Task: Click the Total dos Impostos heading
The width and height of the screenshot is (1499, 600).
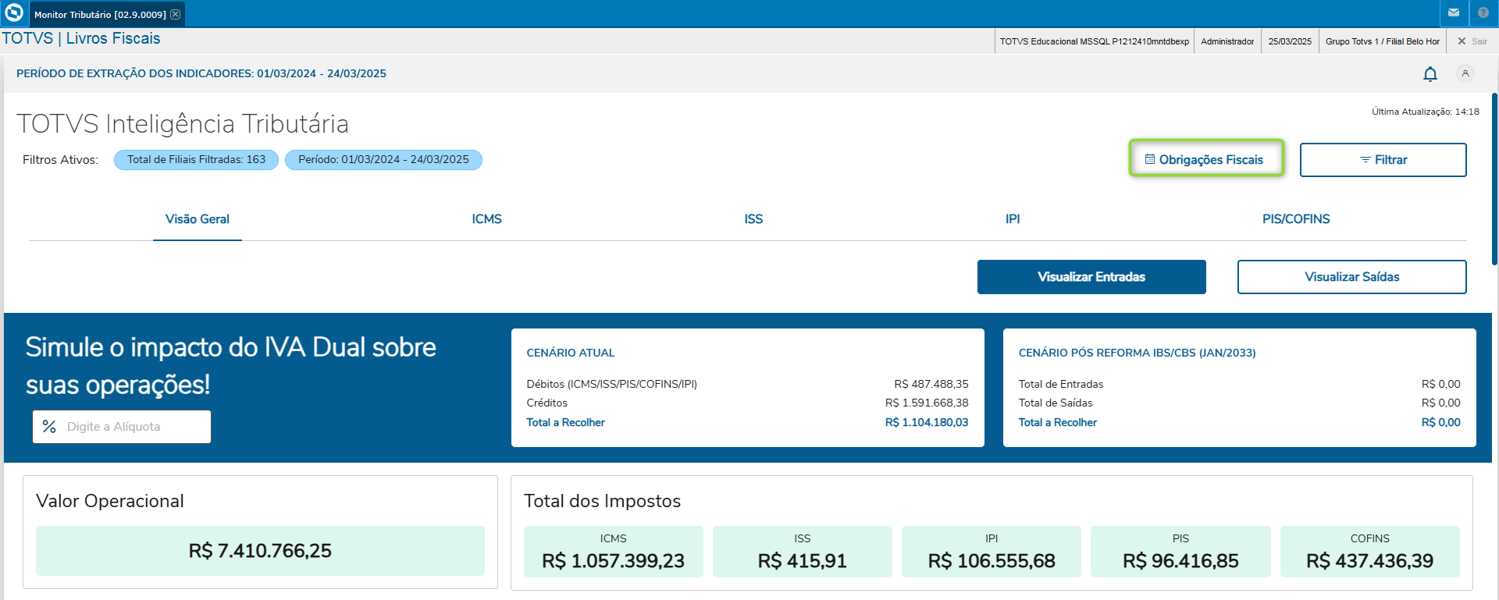Action: (x=602, y=501)
